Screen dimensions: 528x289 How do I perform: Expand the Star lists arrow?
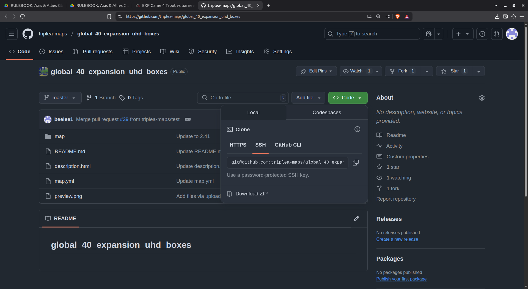[479, 71]
